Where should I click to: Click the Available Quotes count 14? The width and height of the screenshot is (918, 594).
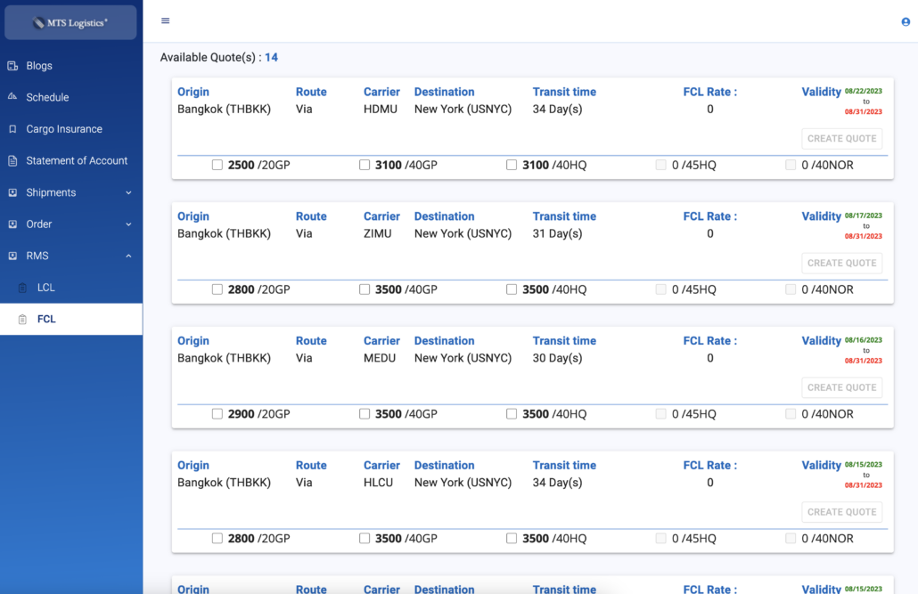(x=271, y=58)
